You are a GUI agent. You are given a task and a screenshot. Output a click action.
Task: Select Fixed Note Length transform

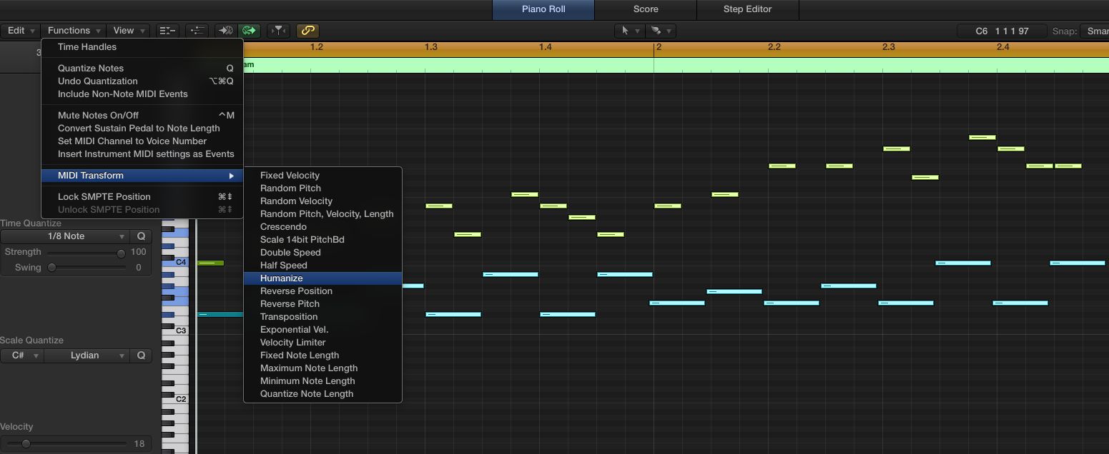(x=322, y=355)
